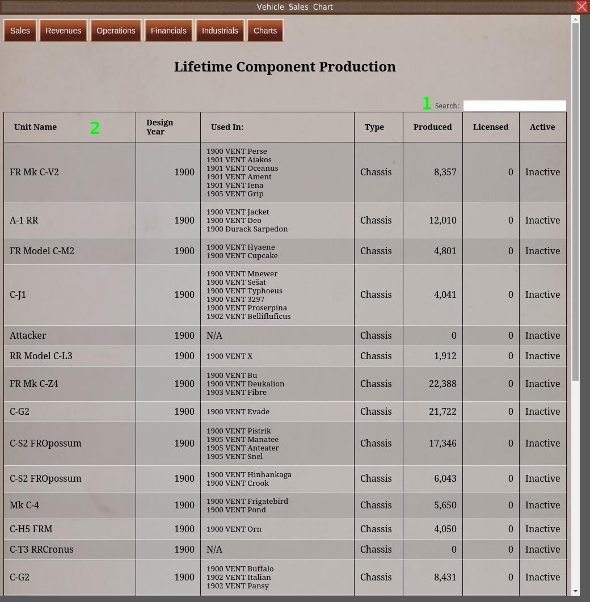
Task: Click the scrollbar up arrow
Action: tap(575, 20)
